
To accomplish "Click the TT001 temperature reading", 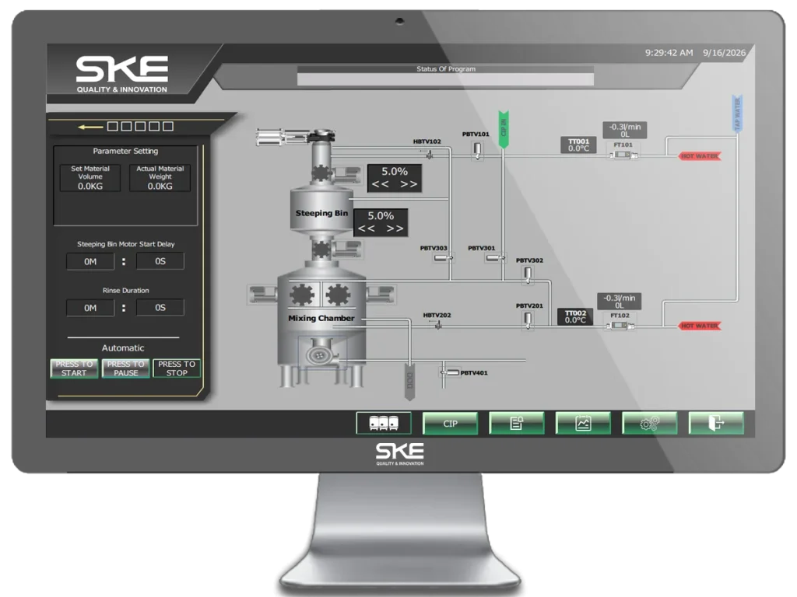I will click(x=578, y=145).
